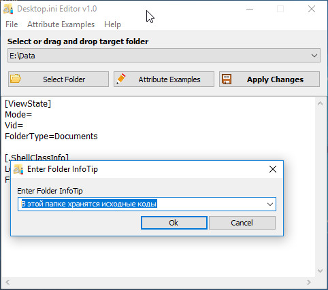
Task: Click the Apply Changes button
Action: click(269, 79)
